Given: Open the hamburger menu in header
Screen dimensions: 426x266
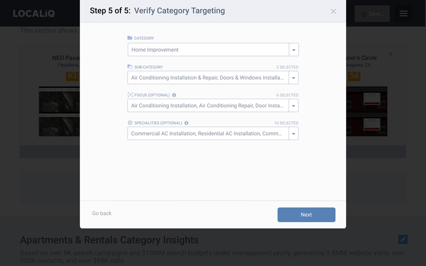Looking at the screenshot, I should pyautogui.click(x=403, y=14).
